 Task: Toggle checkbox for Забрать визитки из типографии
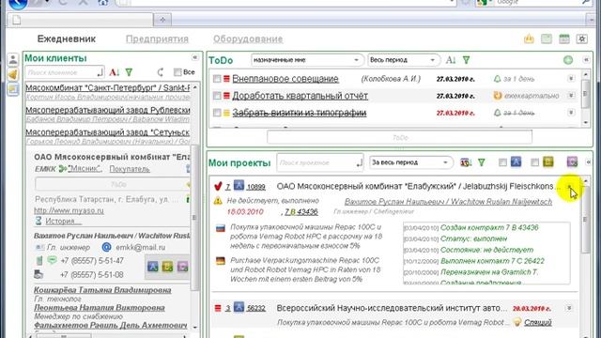click(217, 113)
